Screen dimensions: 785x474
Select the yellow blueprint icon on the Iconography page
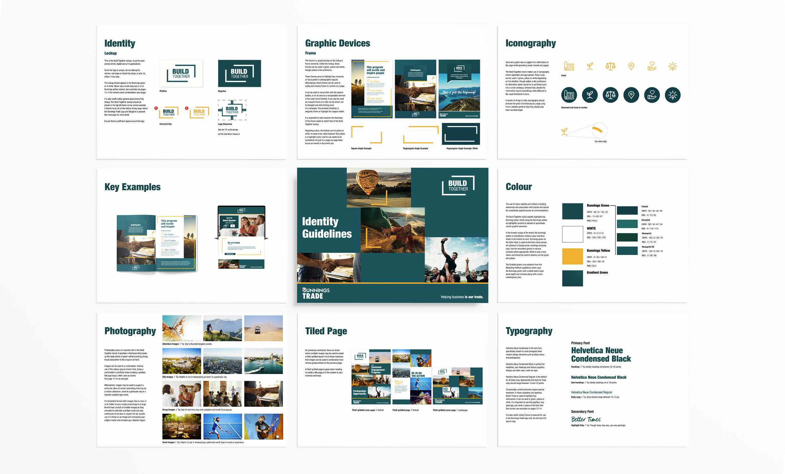tap(569, 66)
